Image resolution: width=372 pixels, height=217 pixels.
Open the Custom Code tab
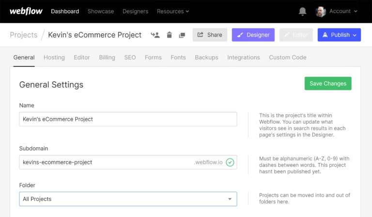[x=288, y=57]
